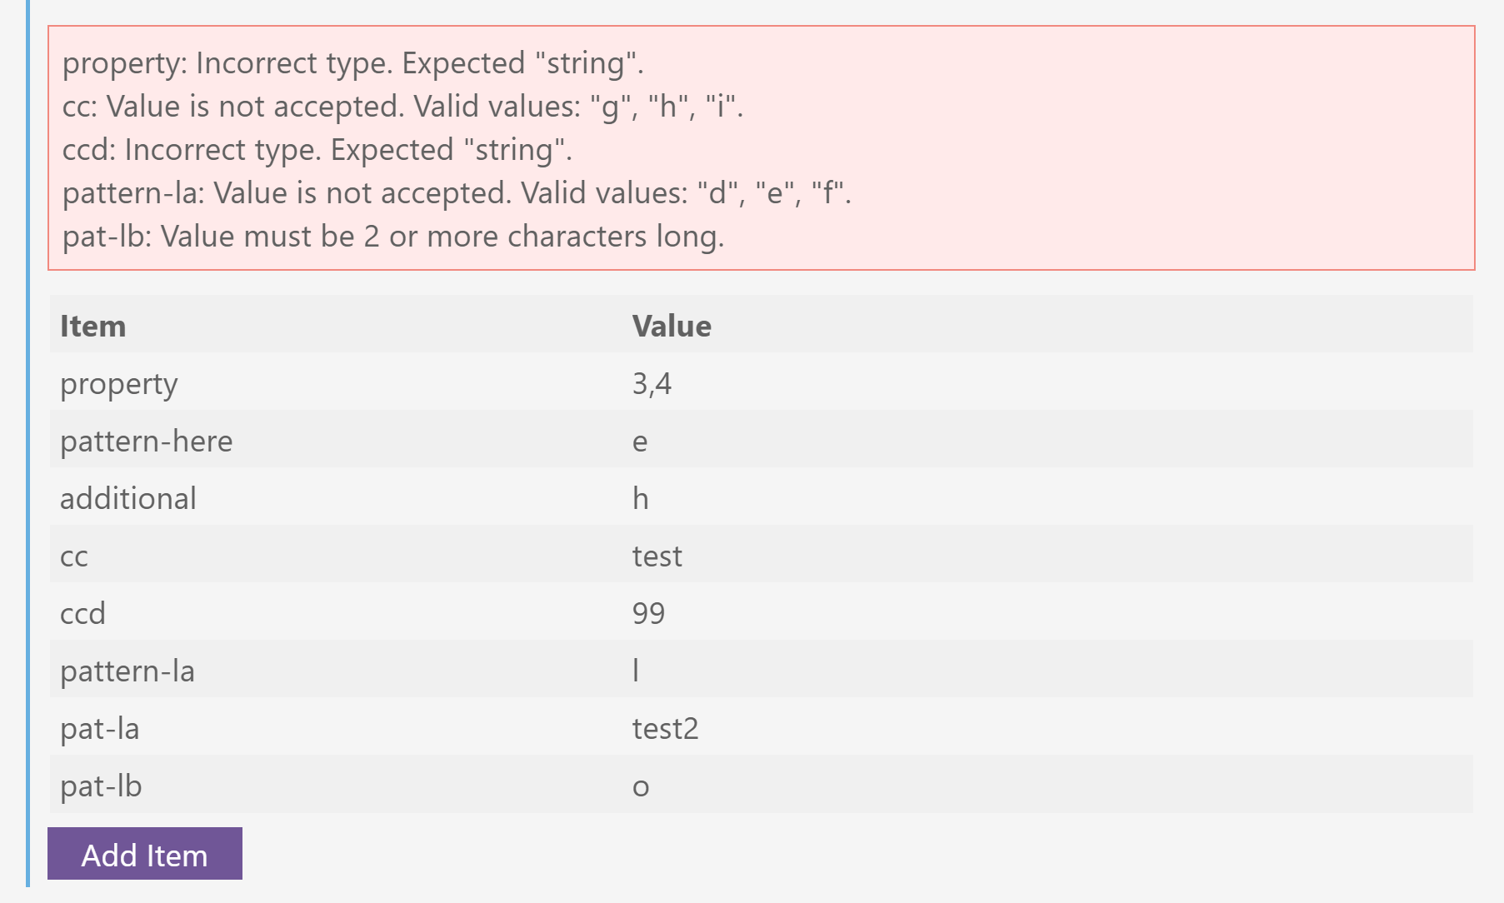
Task: Click the Item column header
Action: click(x=92, y=326)
